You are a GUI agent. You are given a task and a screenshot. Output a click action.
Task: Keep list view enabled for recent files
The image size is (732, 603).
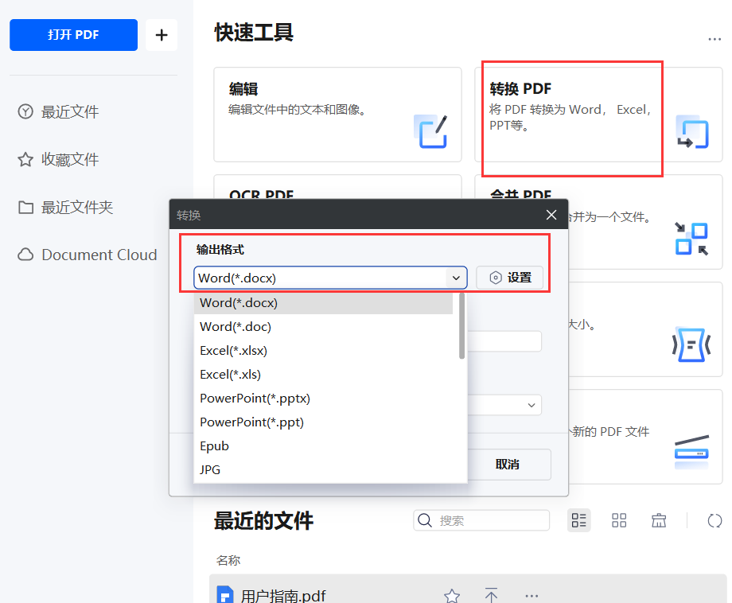click(x=579, y=520)
